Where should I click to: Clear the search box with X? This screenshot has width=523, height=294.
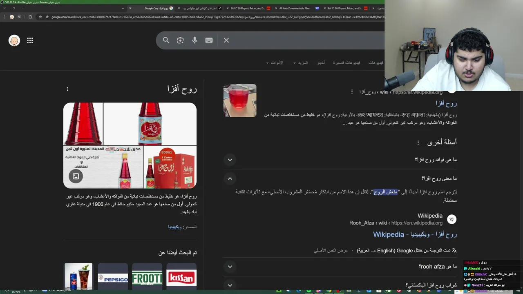pyautogui.click(x=226, y=40)
